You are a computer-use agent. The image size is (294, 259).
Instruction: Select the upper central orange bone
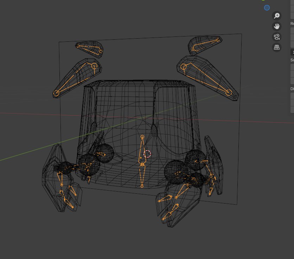[142, 150]
